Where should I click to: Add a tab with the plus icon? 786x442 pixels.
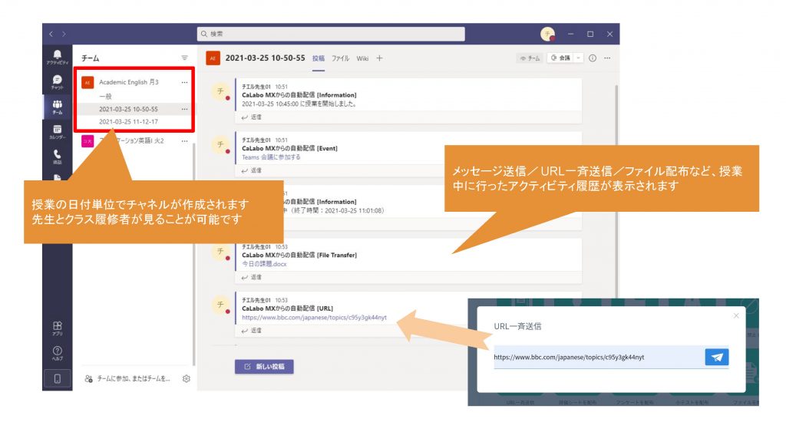379,58
